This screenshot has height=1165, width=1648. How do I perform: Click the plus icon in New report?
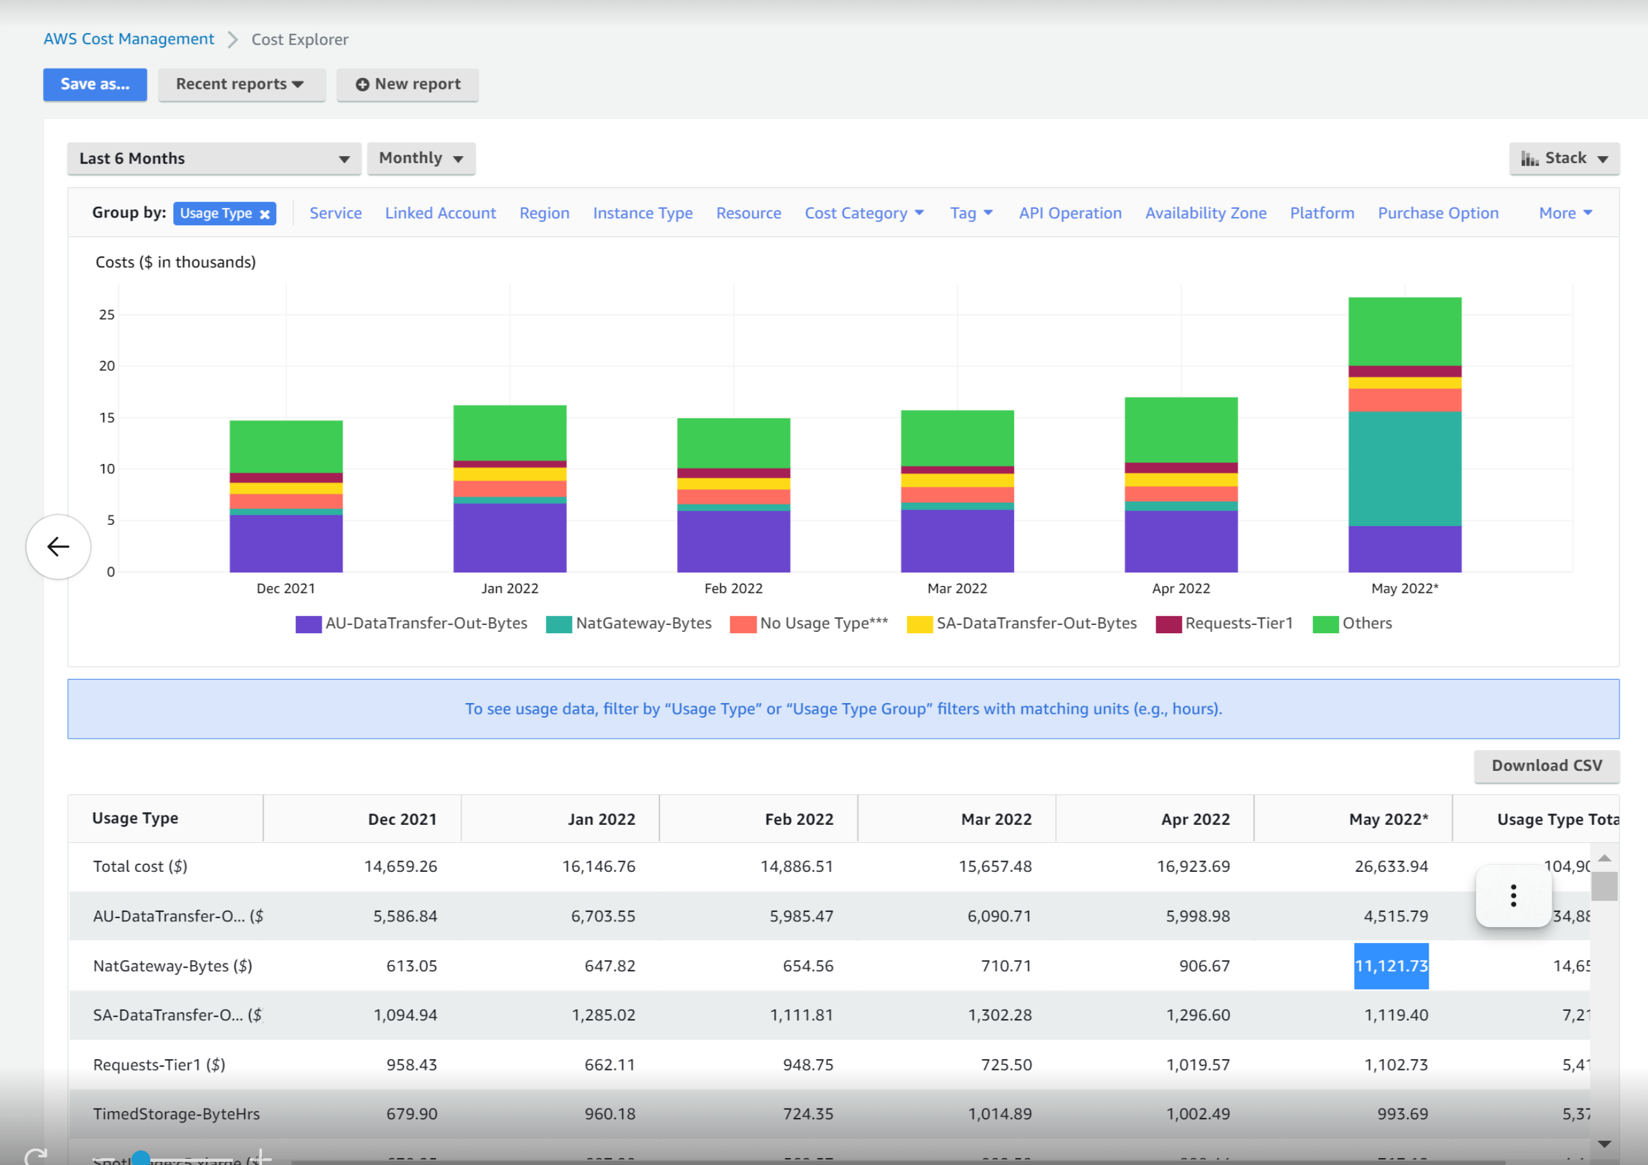click(362, 84)
